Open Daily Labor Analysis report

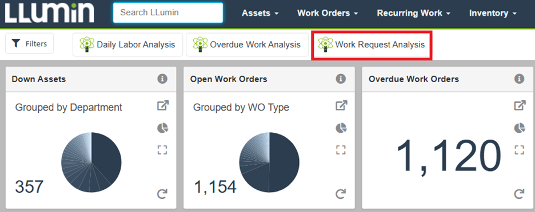127,44
